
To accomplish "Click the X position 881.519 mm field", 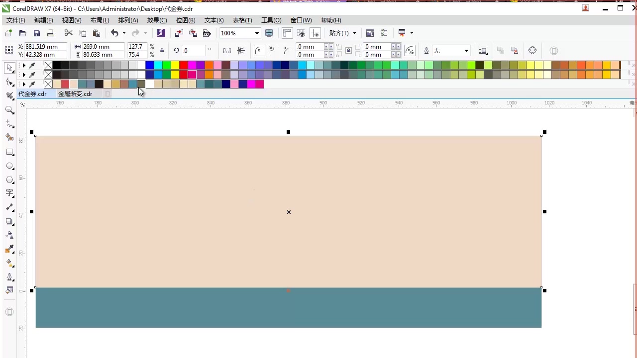I will click(45, 46).
